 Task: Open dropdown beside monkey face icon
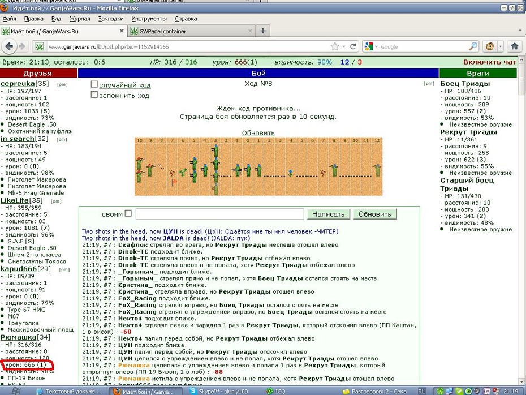tap(501, 46)
